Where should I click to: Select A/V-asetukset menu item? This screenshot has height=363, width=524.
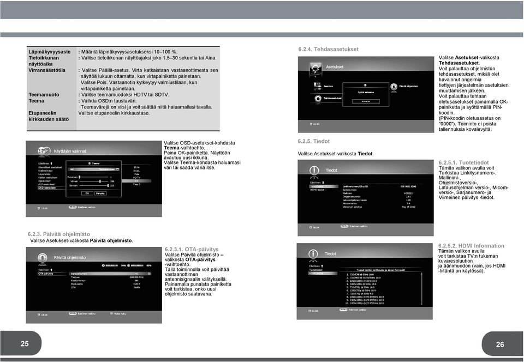[46, 185]
